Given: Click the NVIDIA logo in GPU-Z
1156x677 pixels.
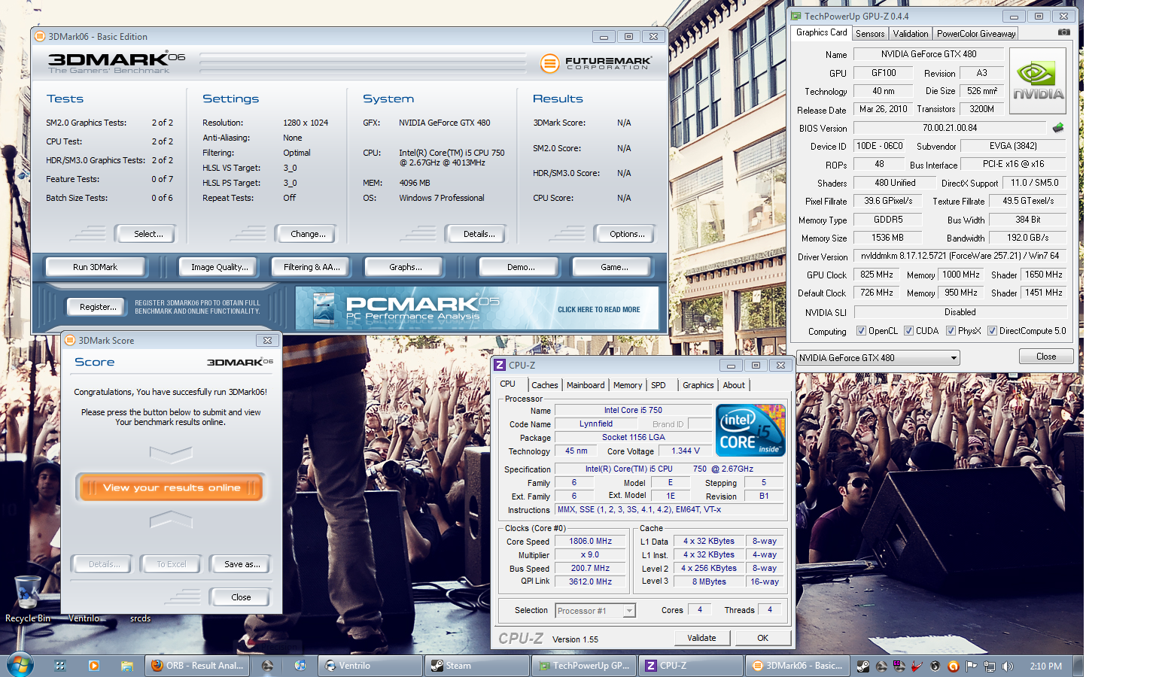Looking at the screenshot, I should coord(1038,81).
